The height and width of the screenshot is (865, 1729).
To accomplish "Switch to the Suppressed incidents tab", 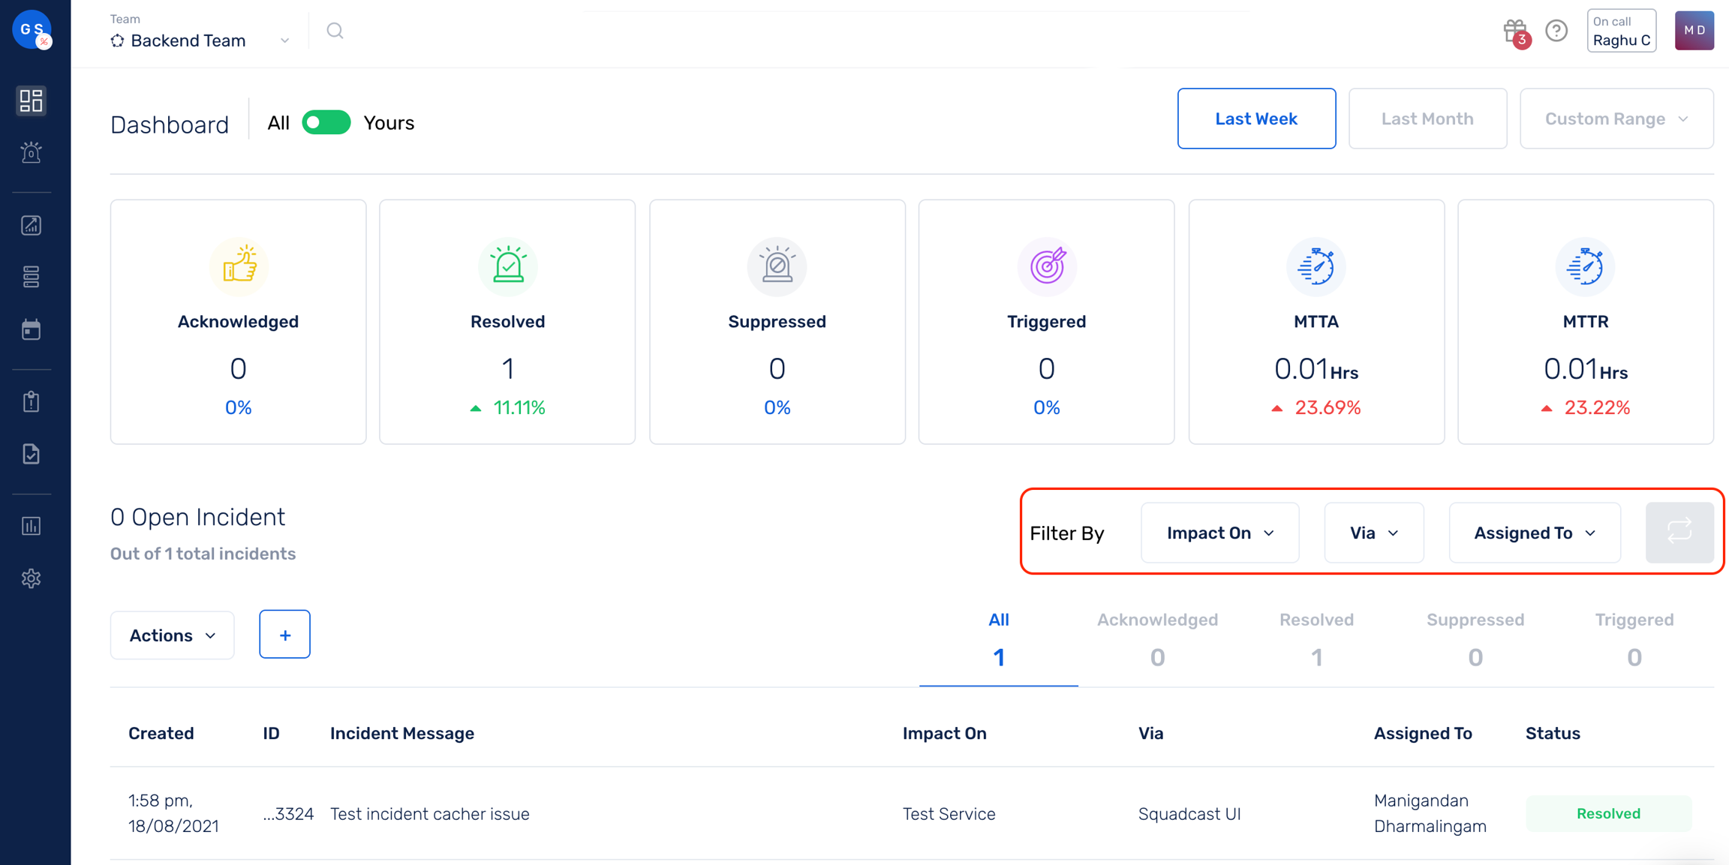I will (x=1475, y=640).
